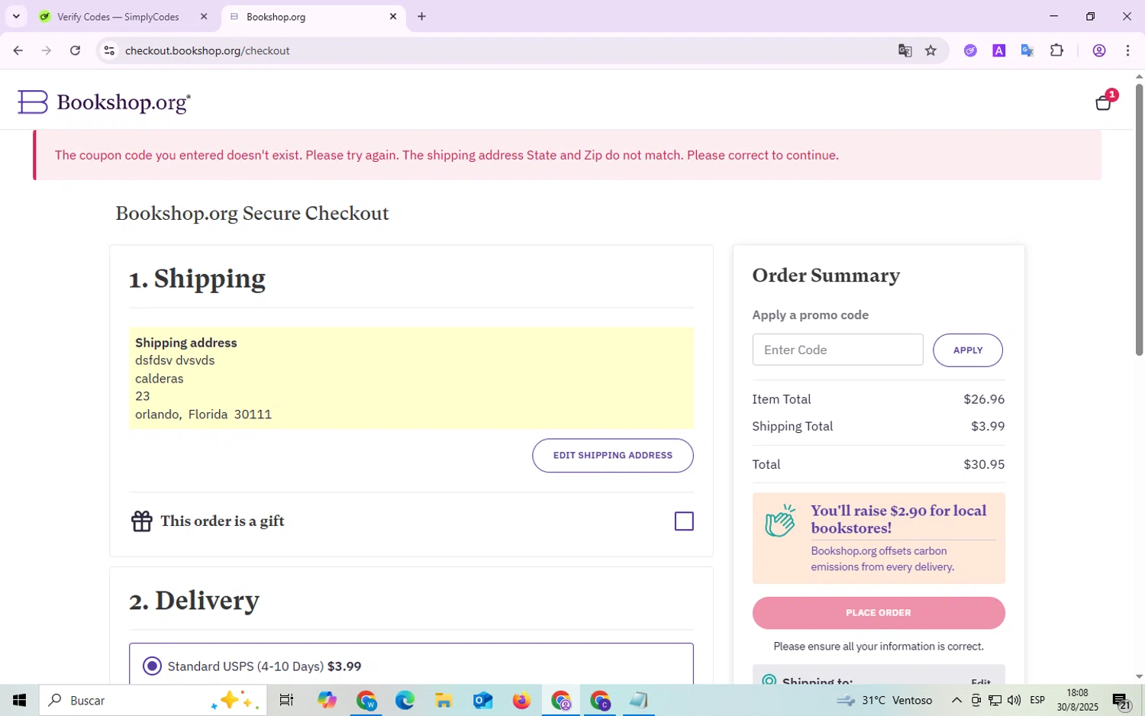
Task: Reload the checkout page
Action: [75, 50]
